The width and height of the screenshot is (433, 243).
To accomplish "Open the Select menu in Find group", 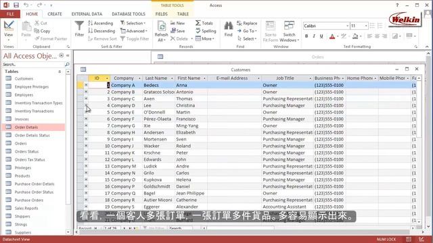I will [246, 38].
